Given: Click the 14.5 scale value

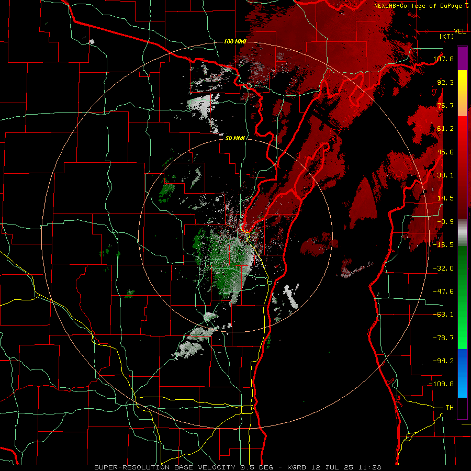Looking at the screenshot, I should click(445, 198).
